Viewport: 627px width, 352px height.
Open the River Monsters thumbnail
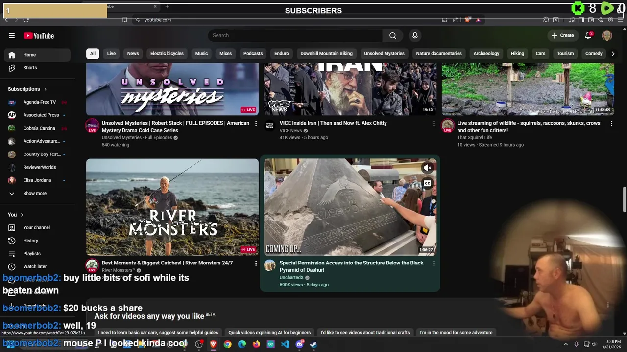click(172, 207)
